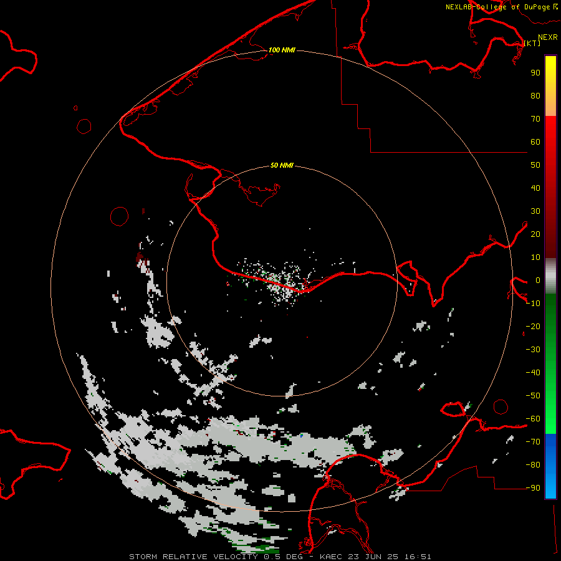The width and height of the screenshot is (561, 561).
Task: Click the "-30" velocity scale label
Action: point(533,350)
